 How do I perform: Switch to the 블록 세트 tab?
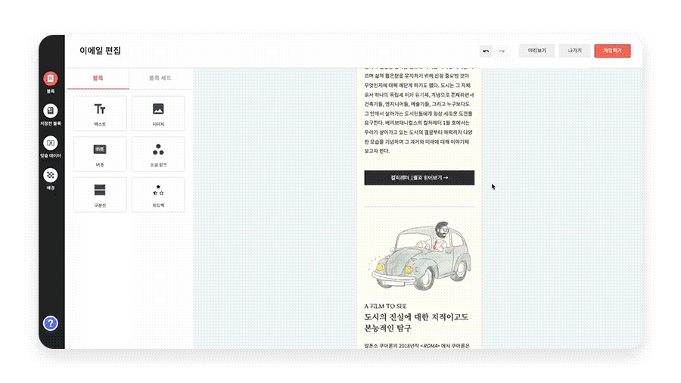click(x=160, y=78)
